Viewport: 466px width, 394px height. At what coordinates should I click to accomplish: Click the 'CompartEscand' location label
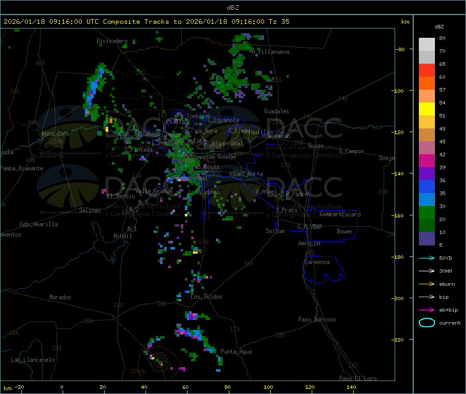tap(341, 214)
